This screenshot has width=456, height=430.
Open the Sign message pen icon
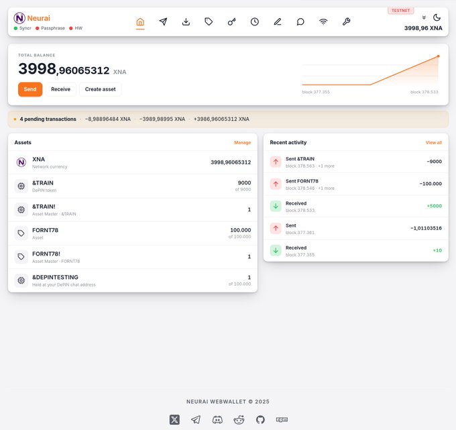click(x=278, y=22)
